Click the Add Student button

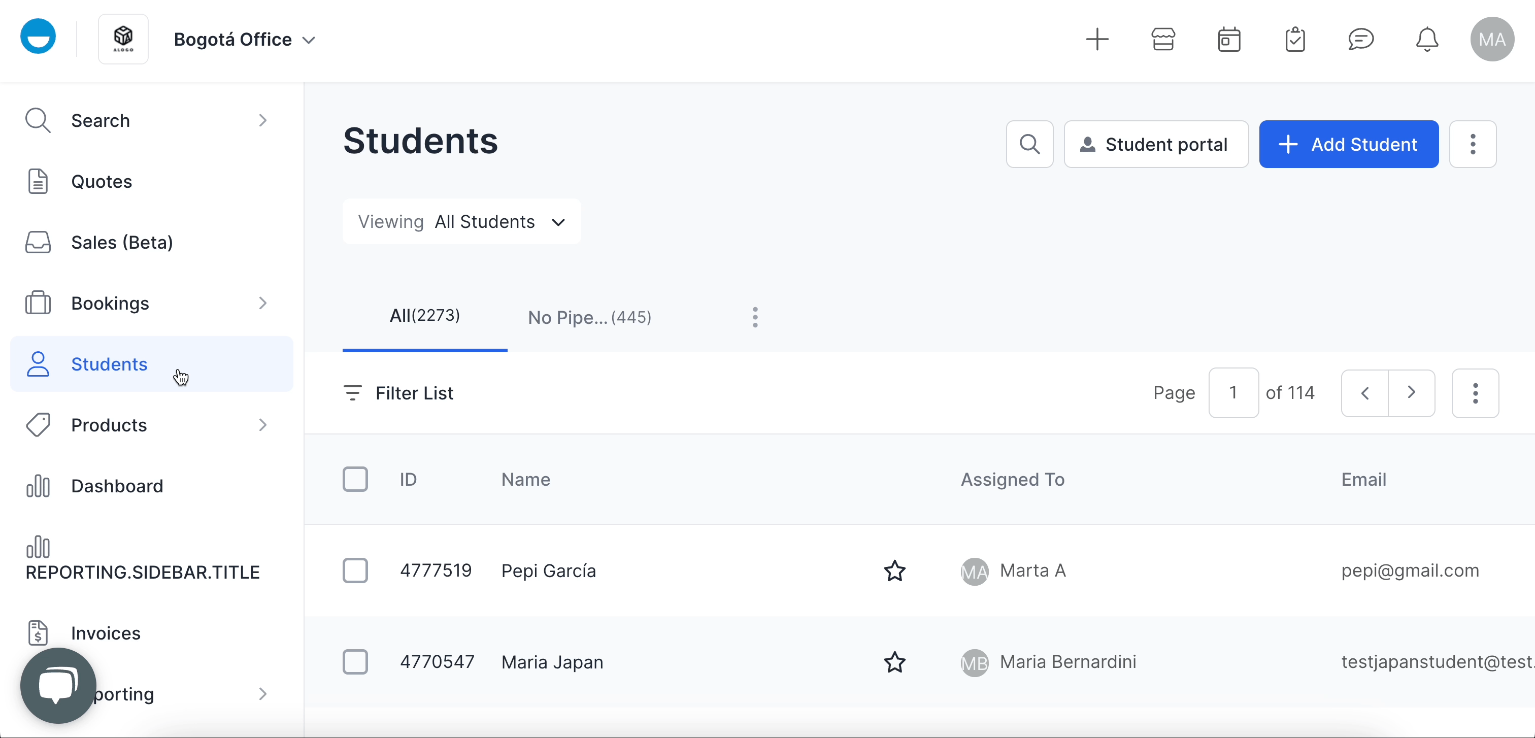1349,144
